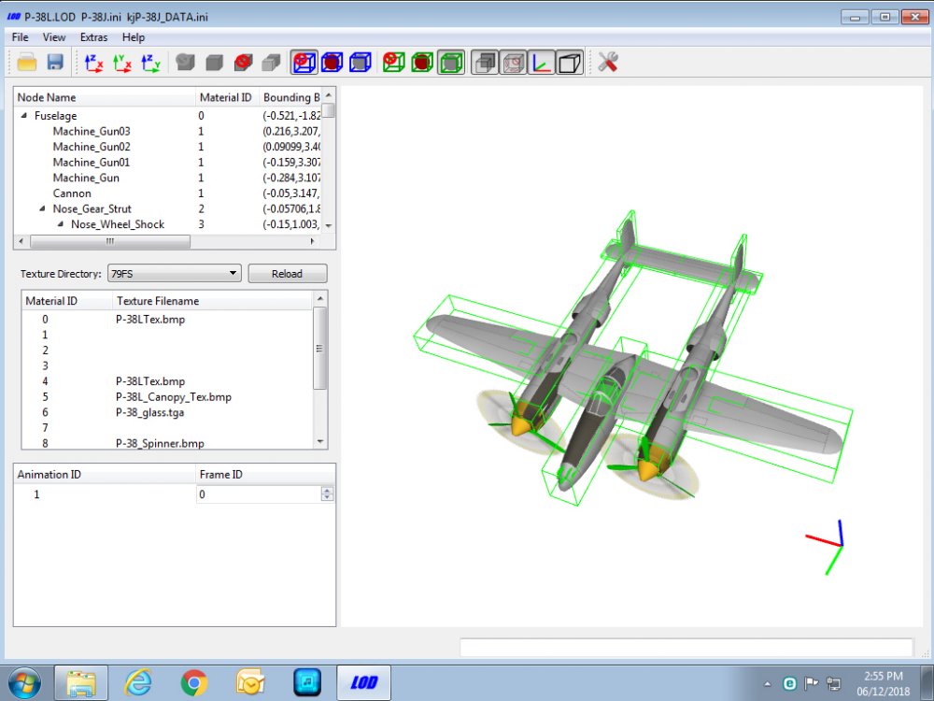Screen dimensions: 934x701
Task: Open the View menu
Action: tap(54, 37)
